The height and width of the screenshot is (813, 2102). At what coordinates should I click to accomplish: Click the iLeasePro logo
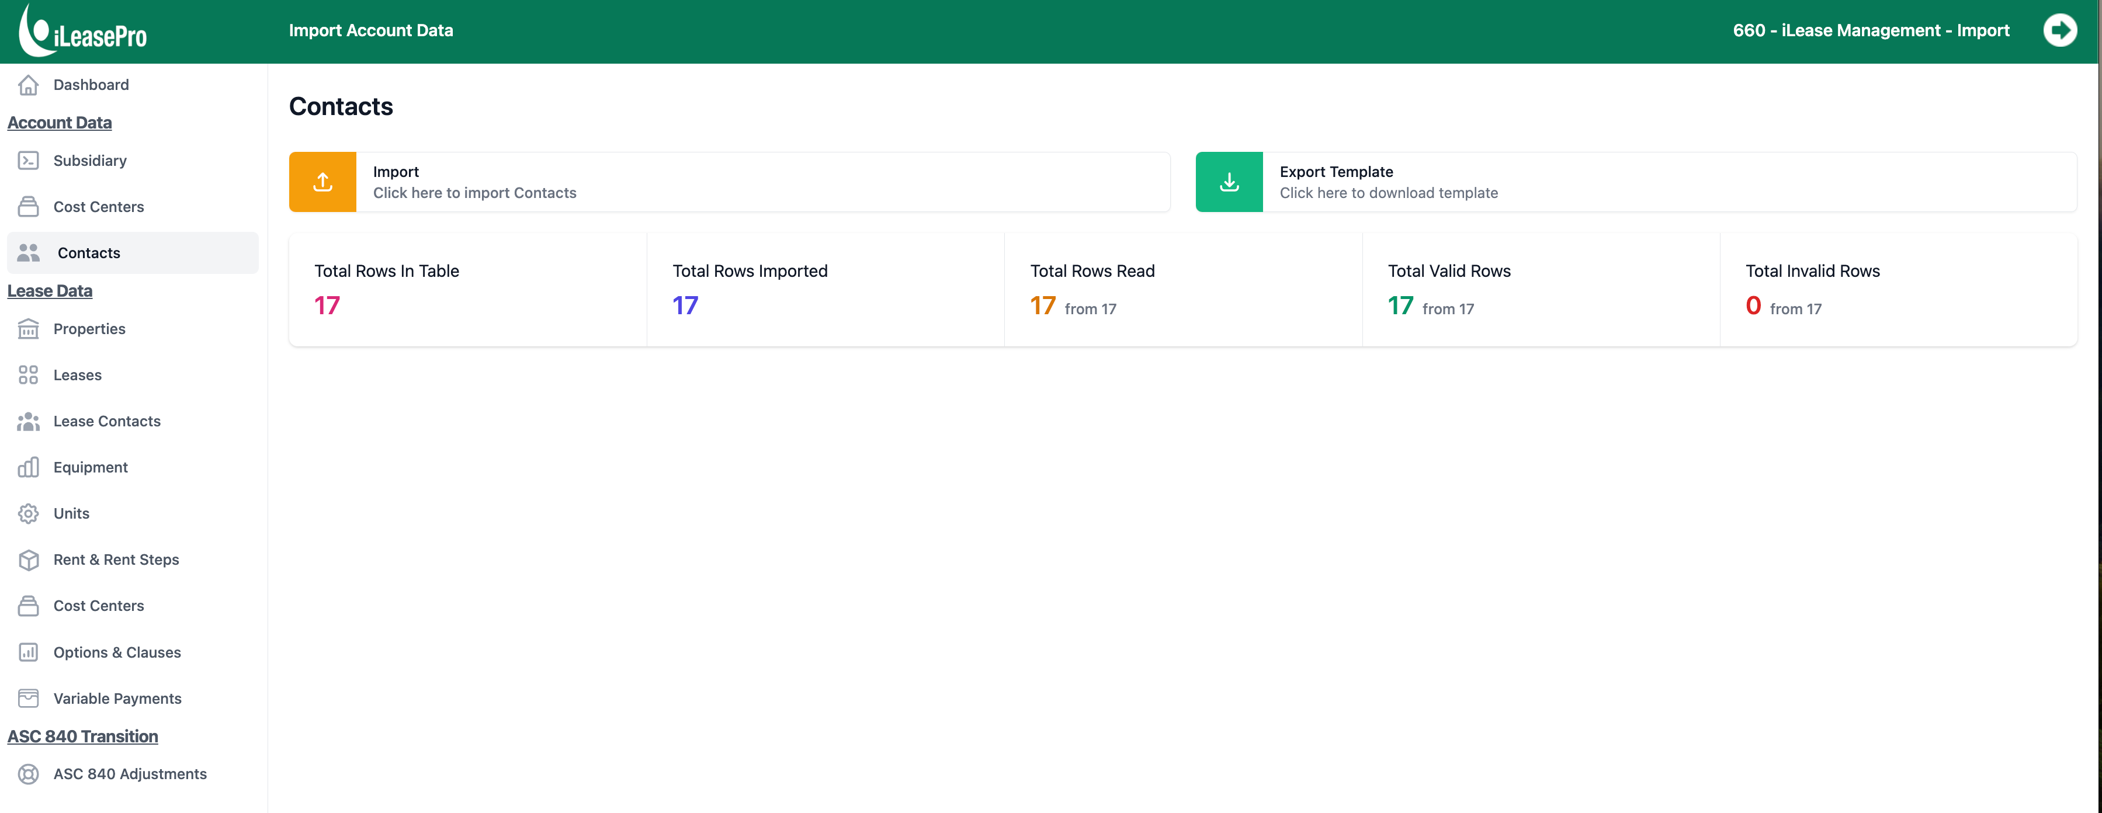pyautogui.click(x=83, y=30)
